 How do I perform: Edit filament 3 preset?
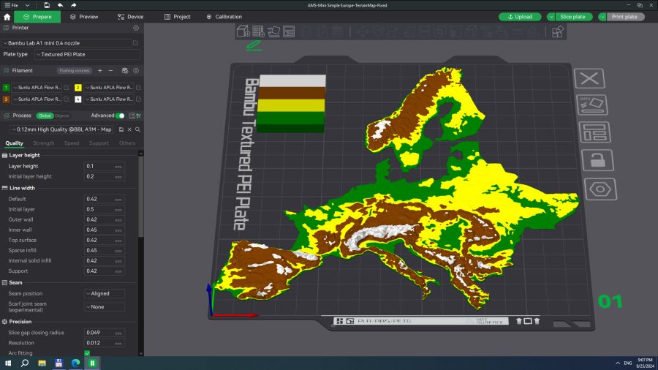pos(67,99)
